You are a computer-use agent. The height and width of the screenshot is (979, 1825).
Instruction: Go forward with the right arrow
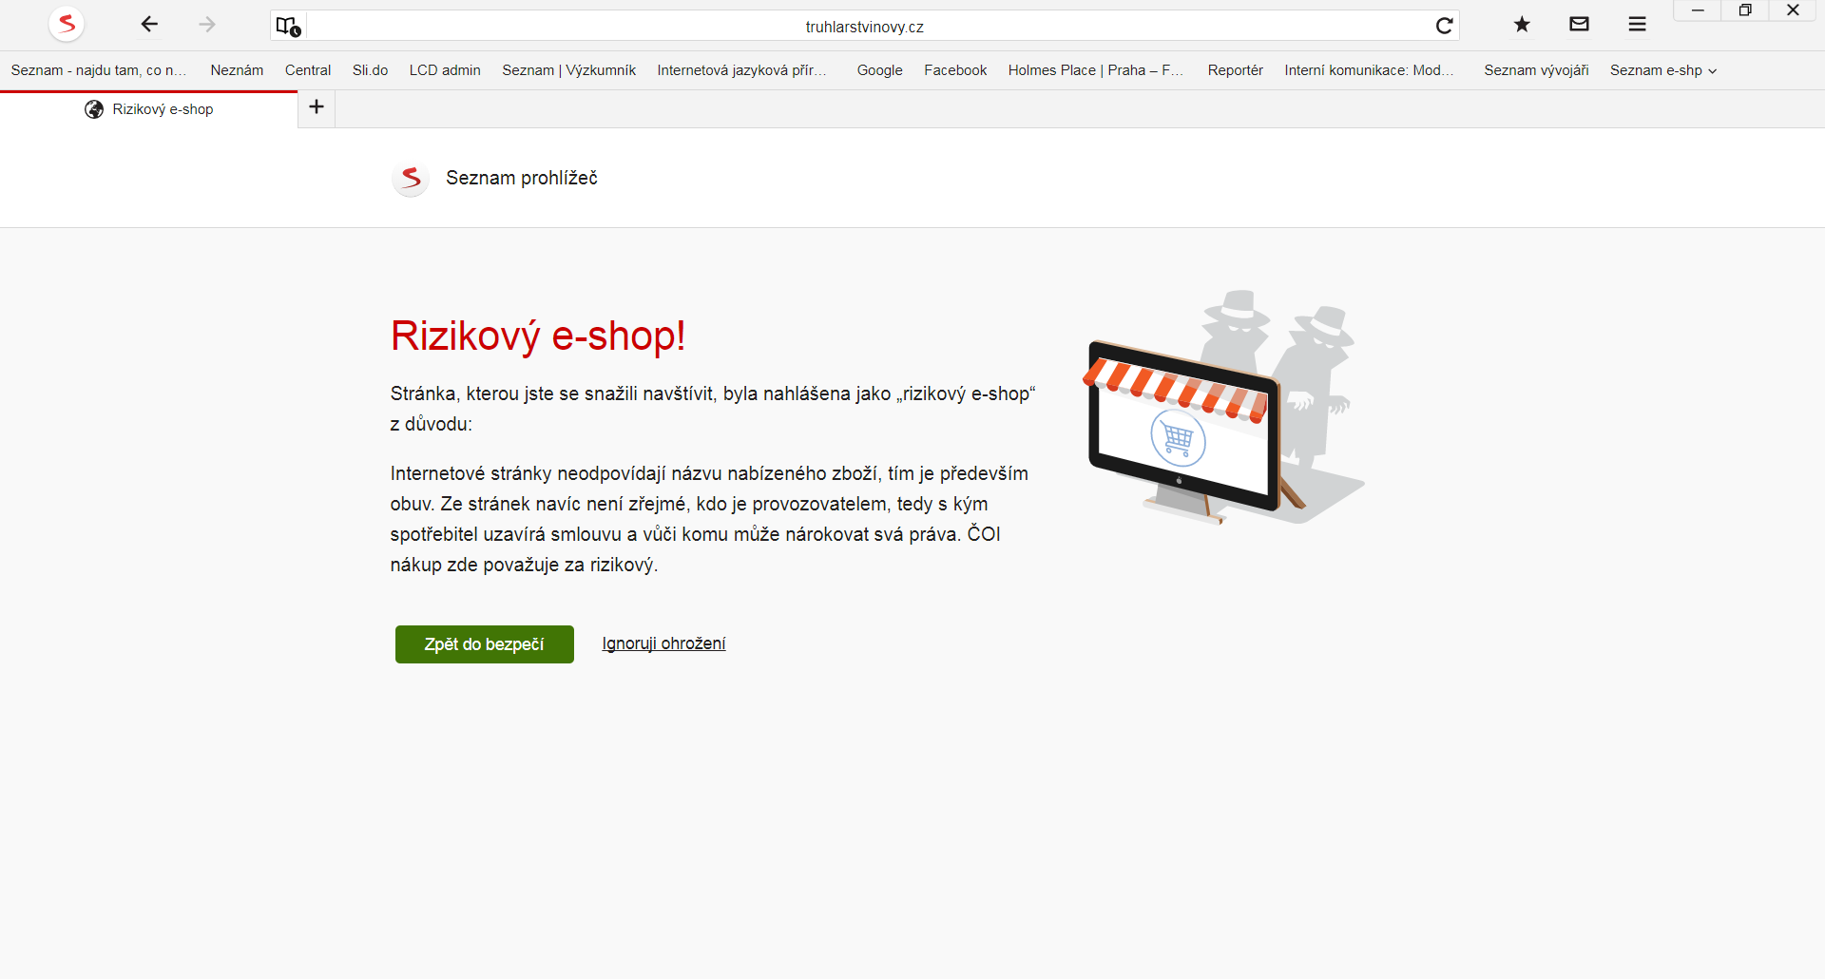(207, 25)
